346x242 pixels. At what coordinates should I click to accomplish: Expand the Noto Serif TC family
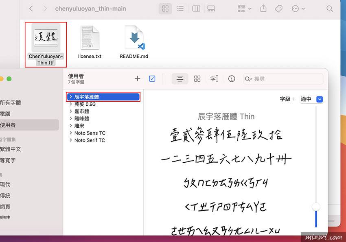click(x=70, y=140)
